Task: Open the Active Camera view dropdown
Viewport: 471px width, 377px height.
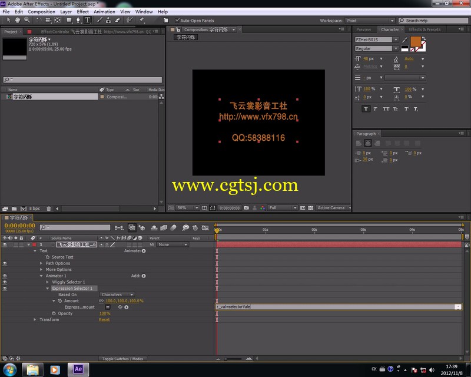Action: click(x=334, y=208)
